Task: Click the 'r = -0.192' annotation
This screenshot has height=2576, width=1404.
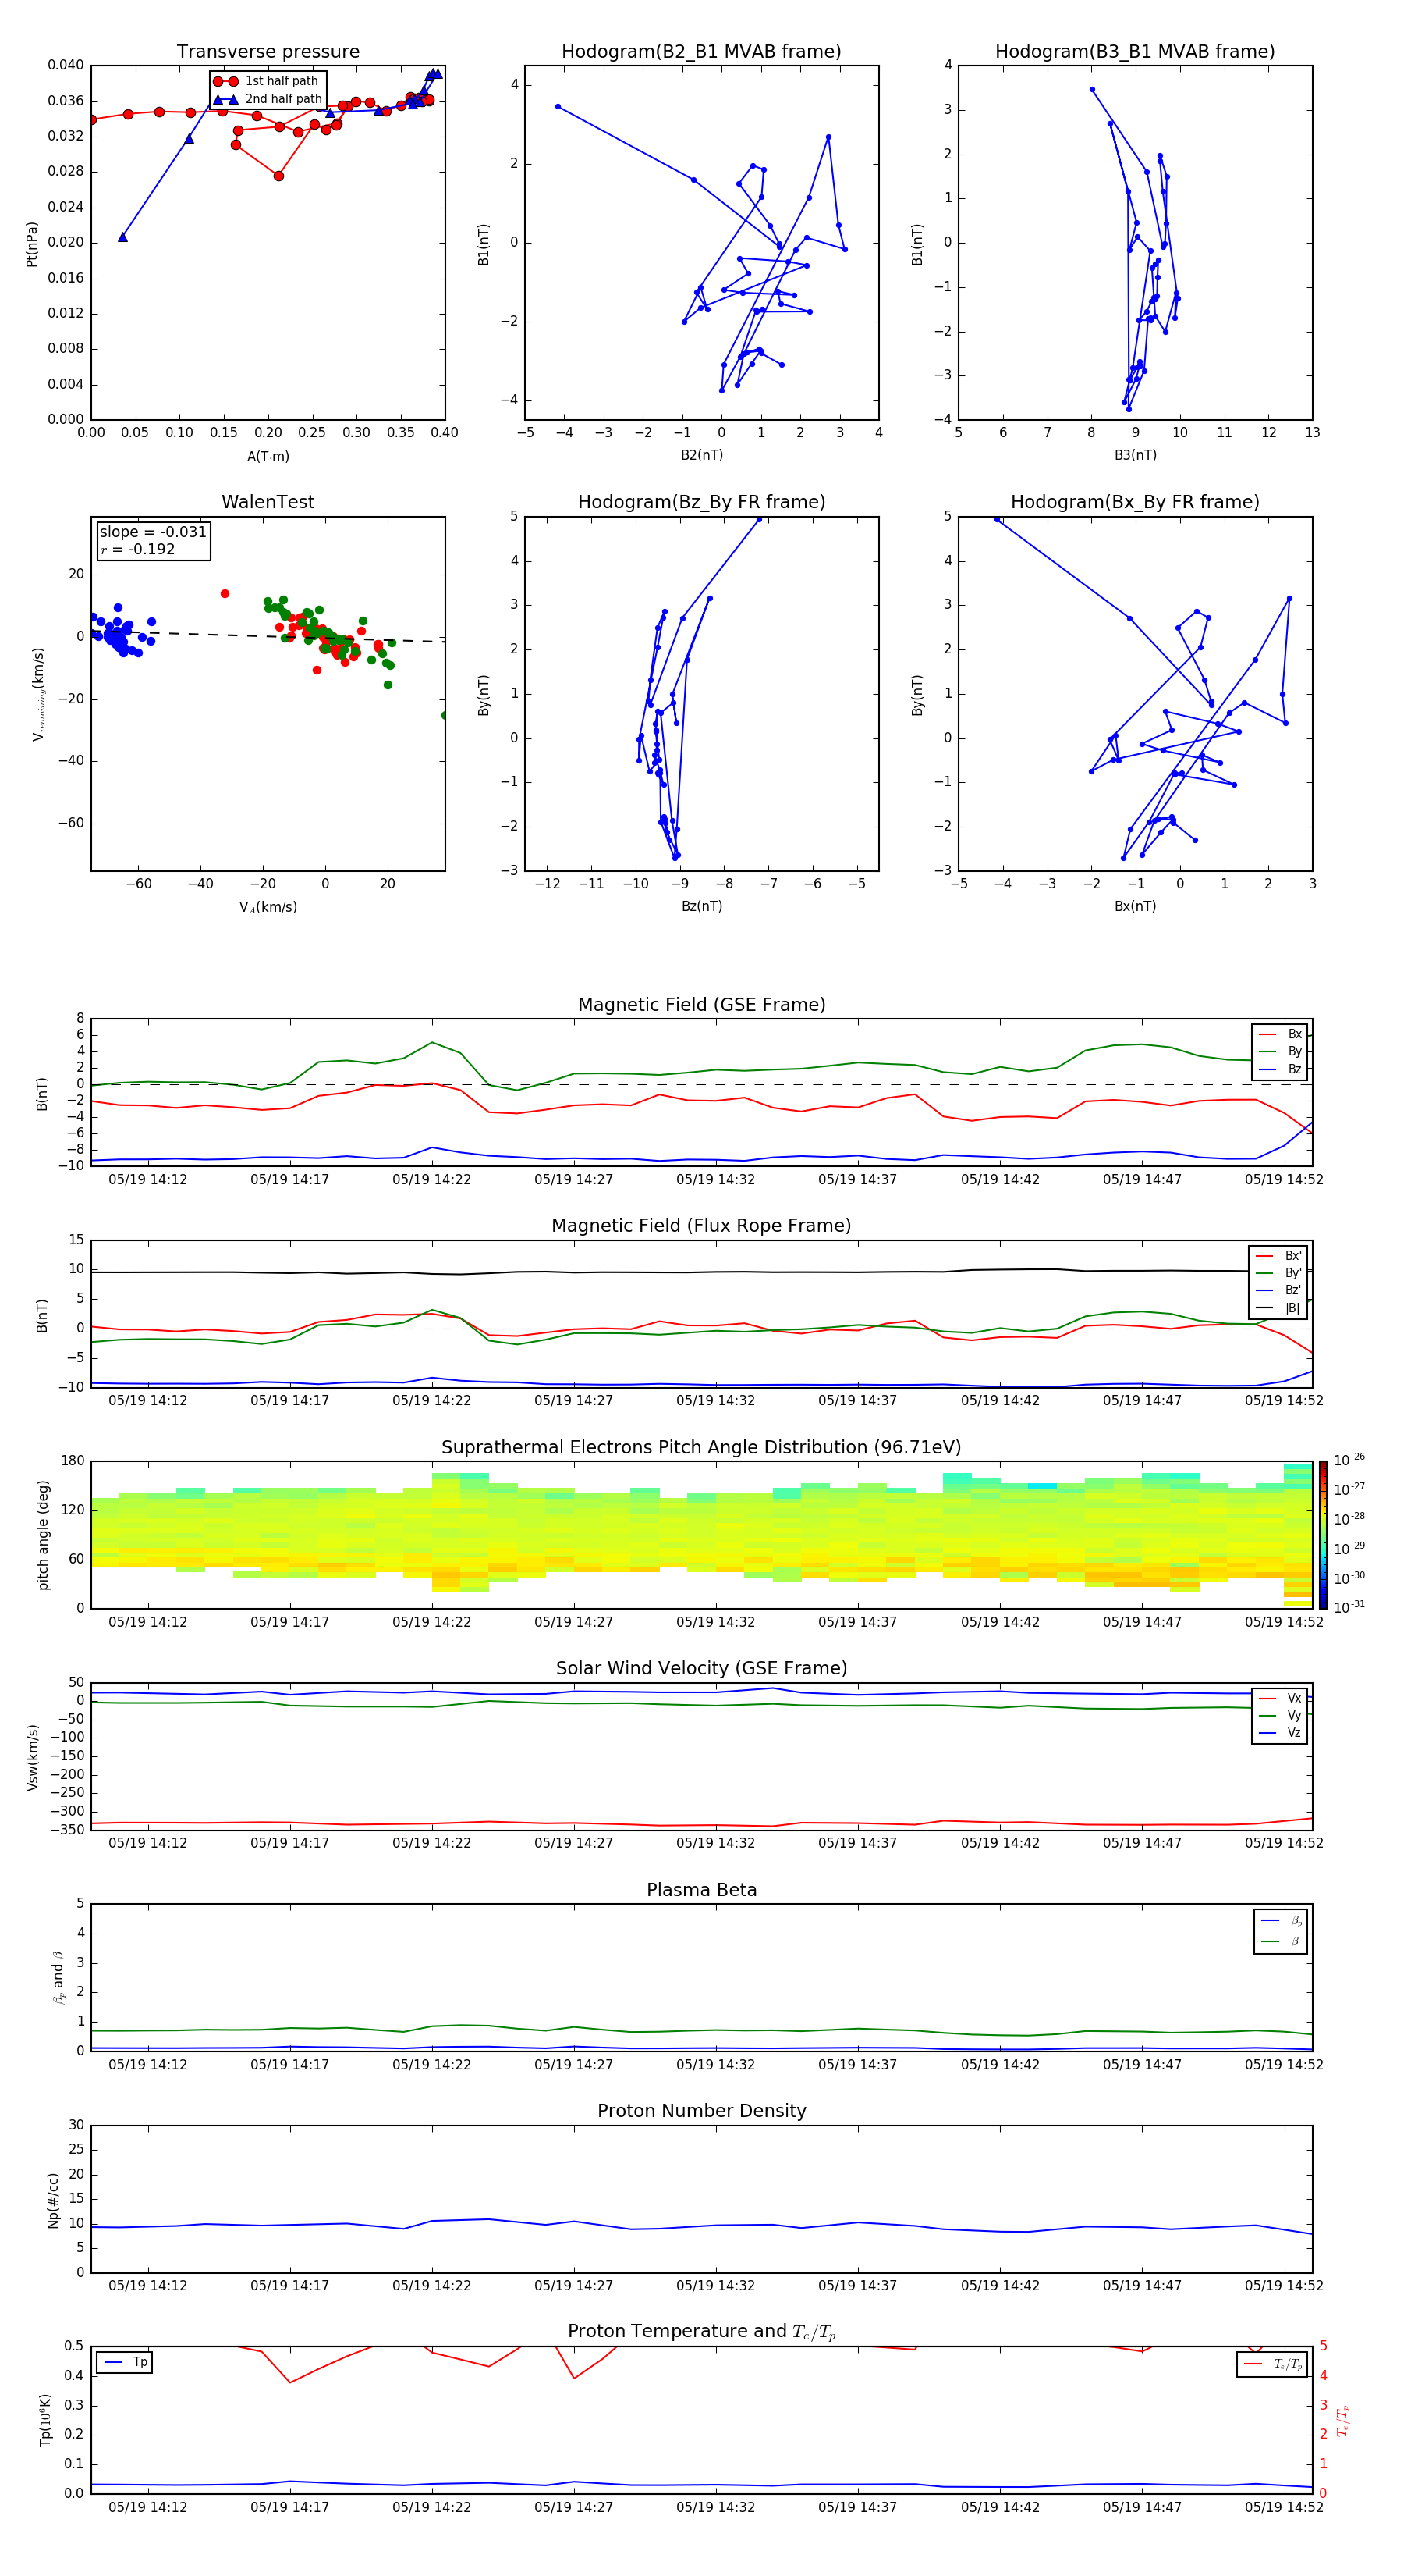Action: pos(138,549)
